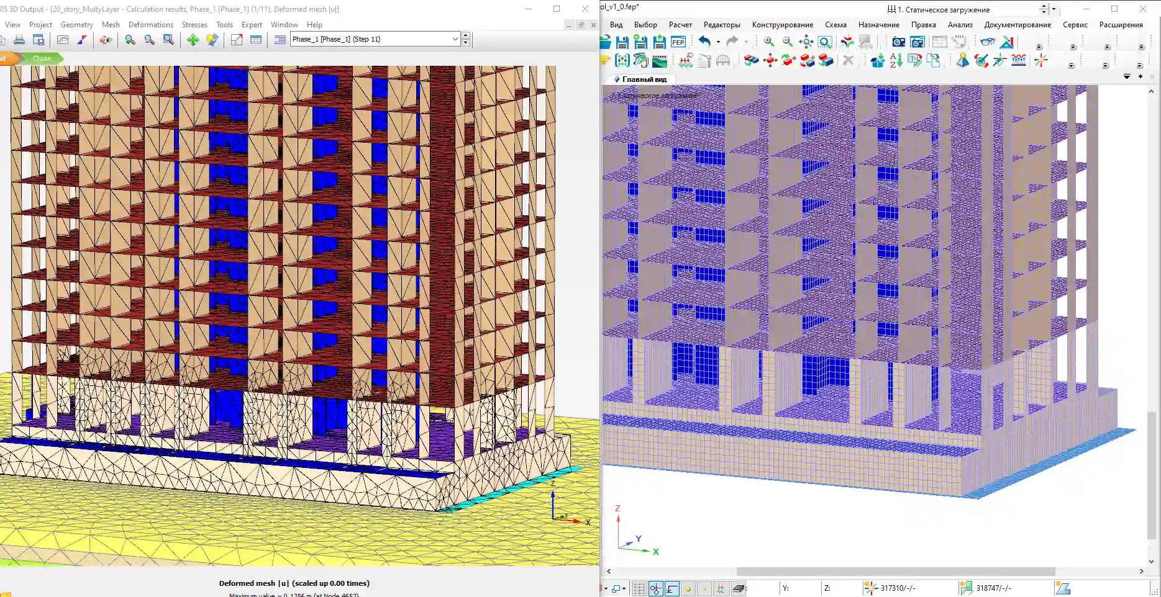Click the zoom window magnifier in right toolbar

(x=825, y=42)
